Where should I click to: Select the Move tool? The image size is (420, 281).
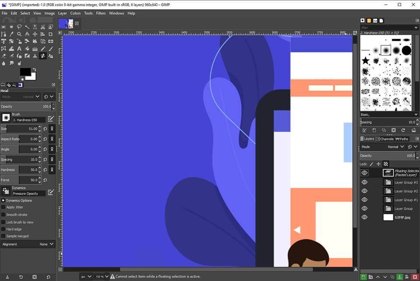(35, 34)
